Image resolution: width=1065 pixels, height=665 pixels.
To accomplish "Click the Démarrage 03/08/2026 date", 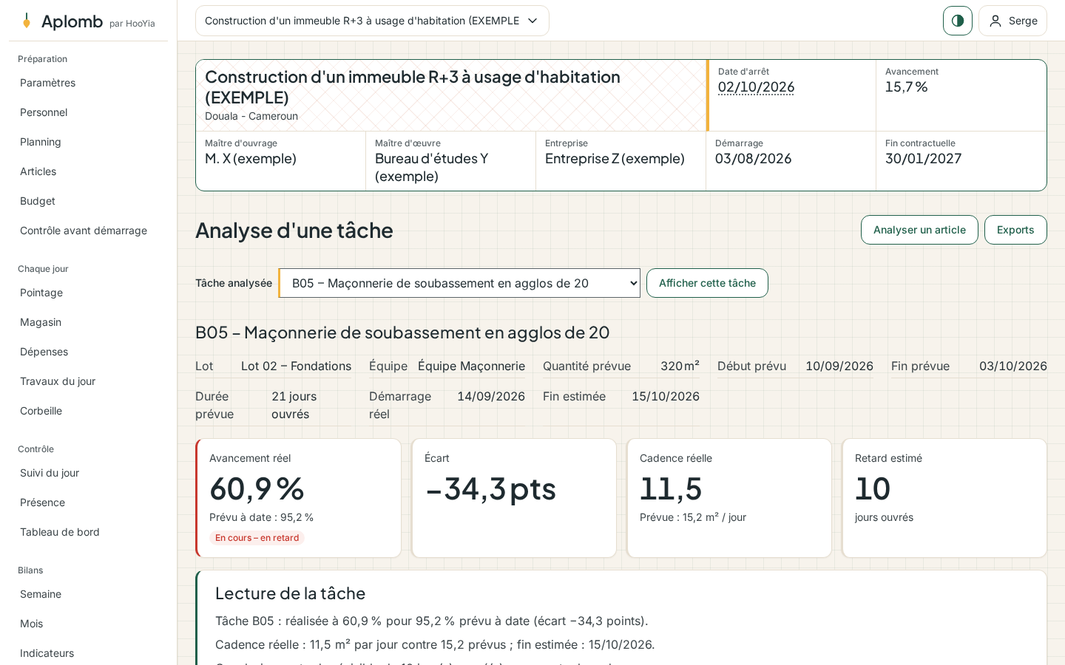I will click(753, 159).
